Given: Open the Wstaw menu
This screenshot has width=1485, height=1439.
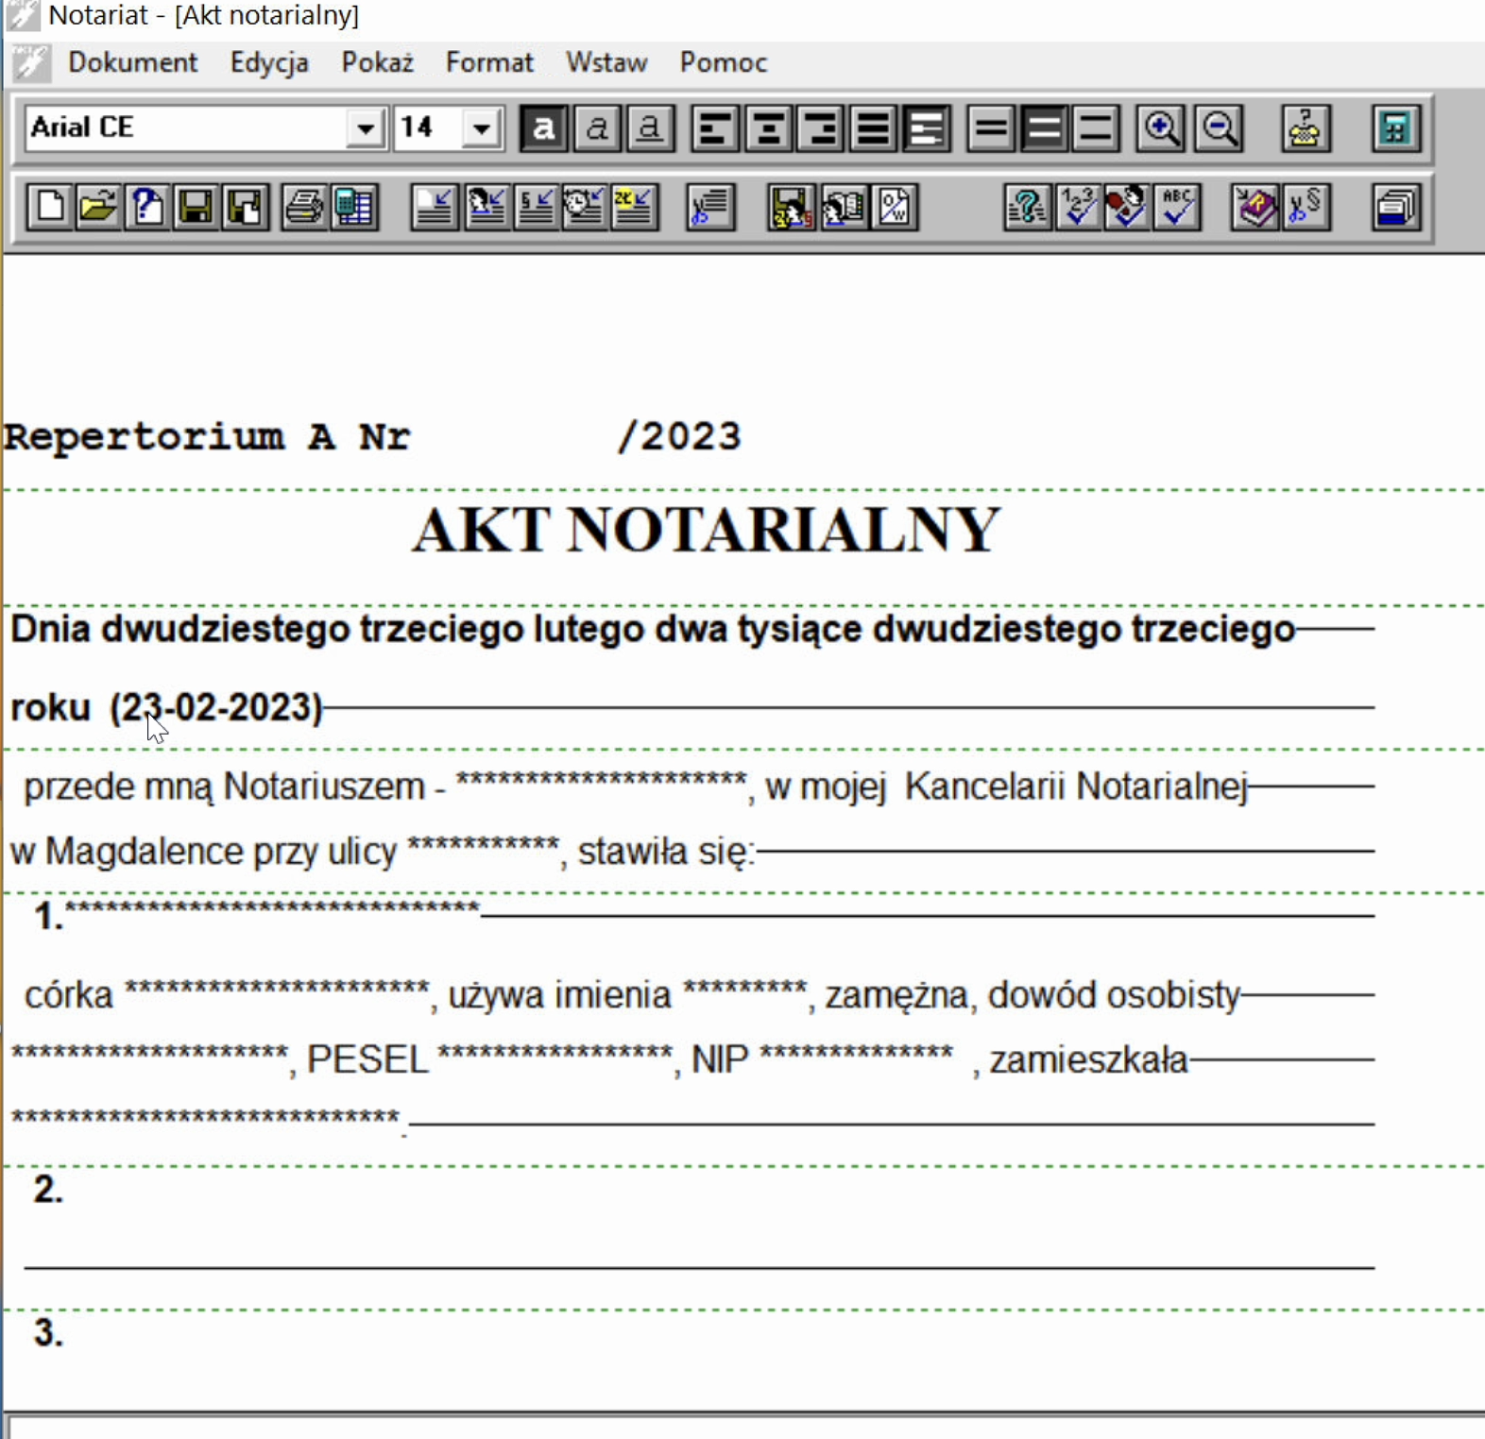Looking at the screenshot, I should point(606,62).
